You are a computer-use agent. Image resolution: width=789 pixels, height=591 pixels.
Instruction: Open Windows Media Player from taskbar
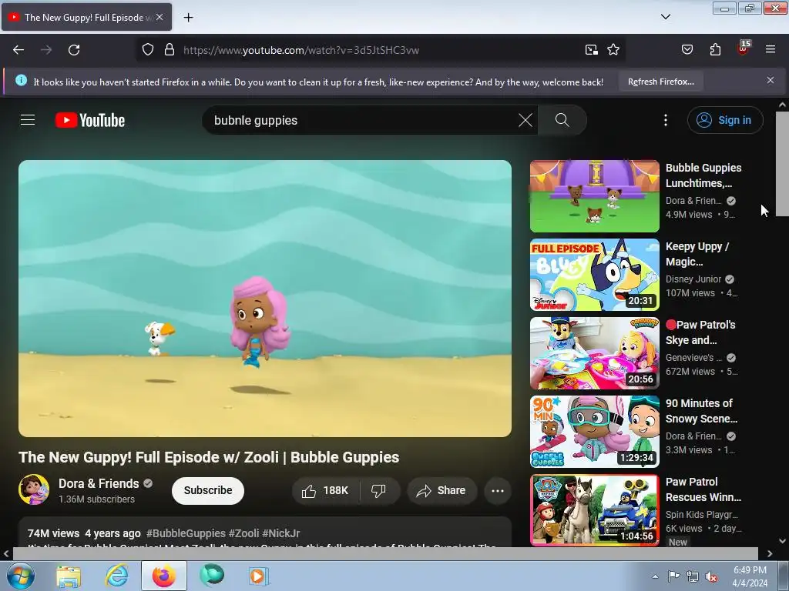click(259, 576)
